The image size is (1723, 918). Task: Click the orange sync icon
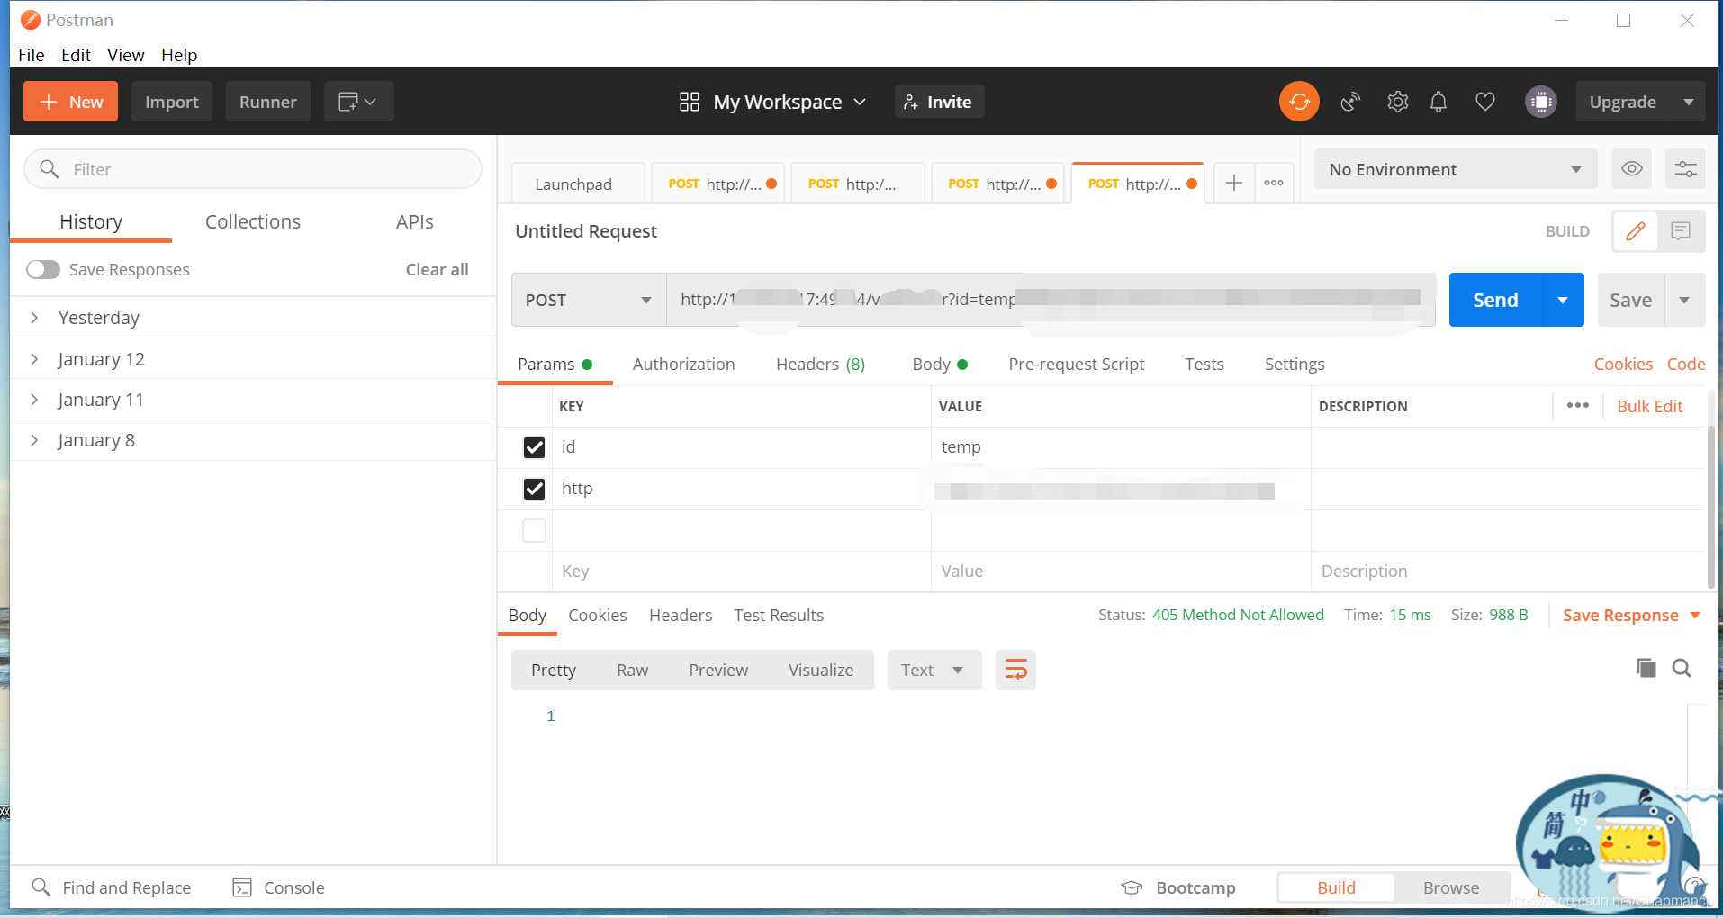tap(1299, 102)
